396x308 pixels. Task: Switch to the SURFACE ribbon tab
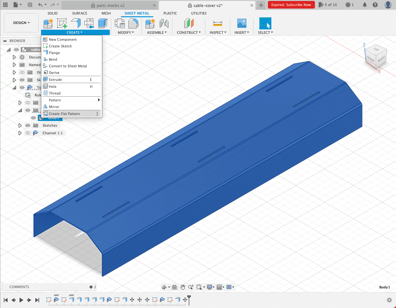click(80, 13)
